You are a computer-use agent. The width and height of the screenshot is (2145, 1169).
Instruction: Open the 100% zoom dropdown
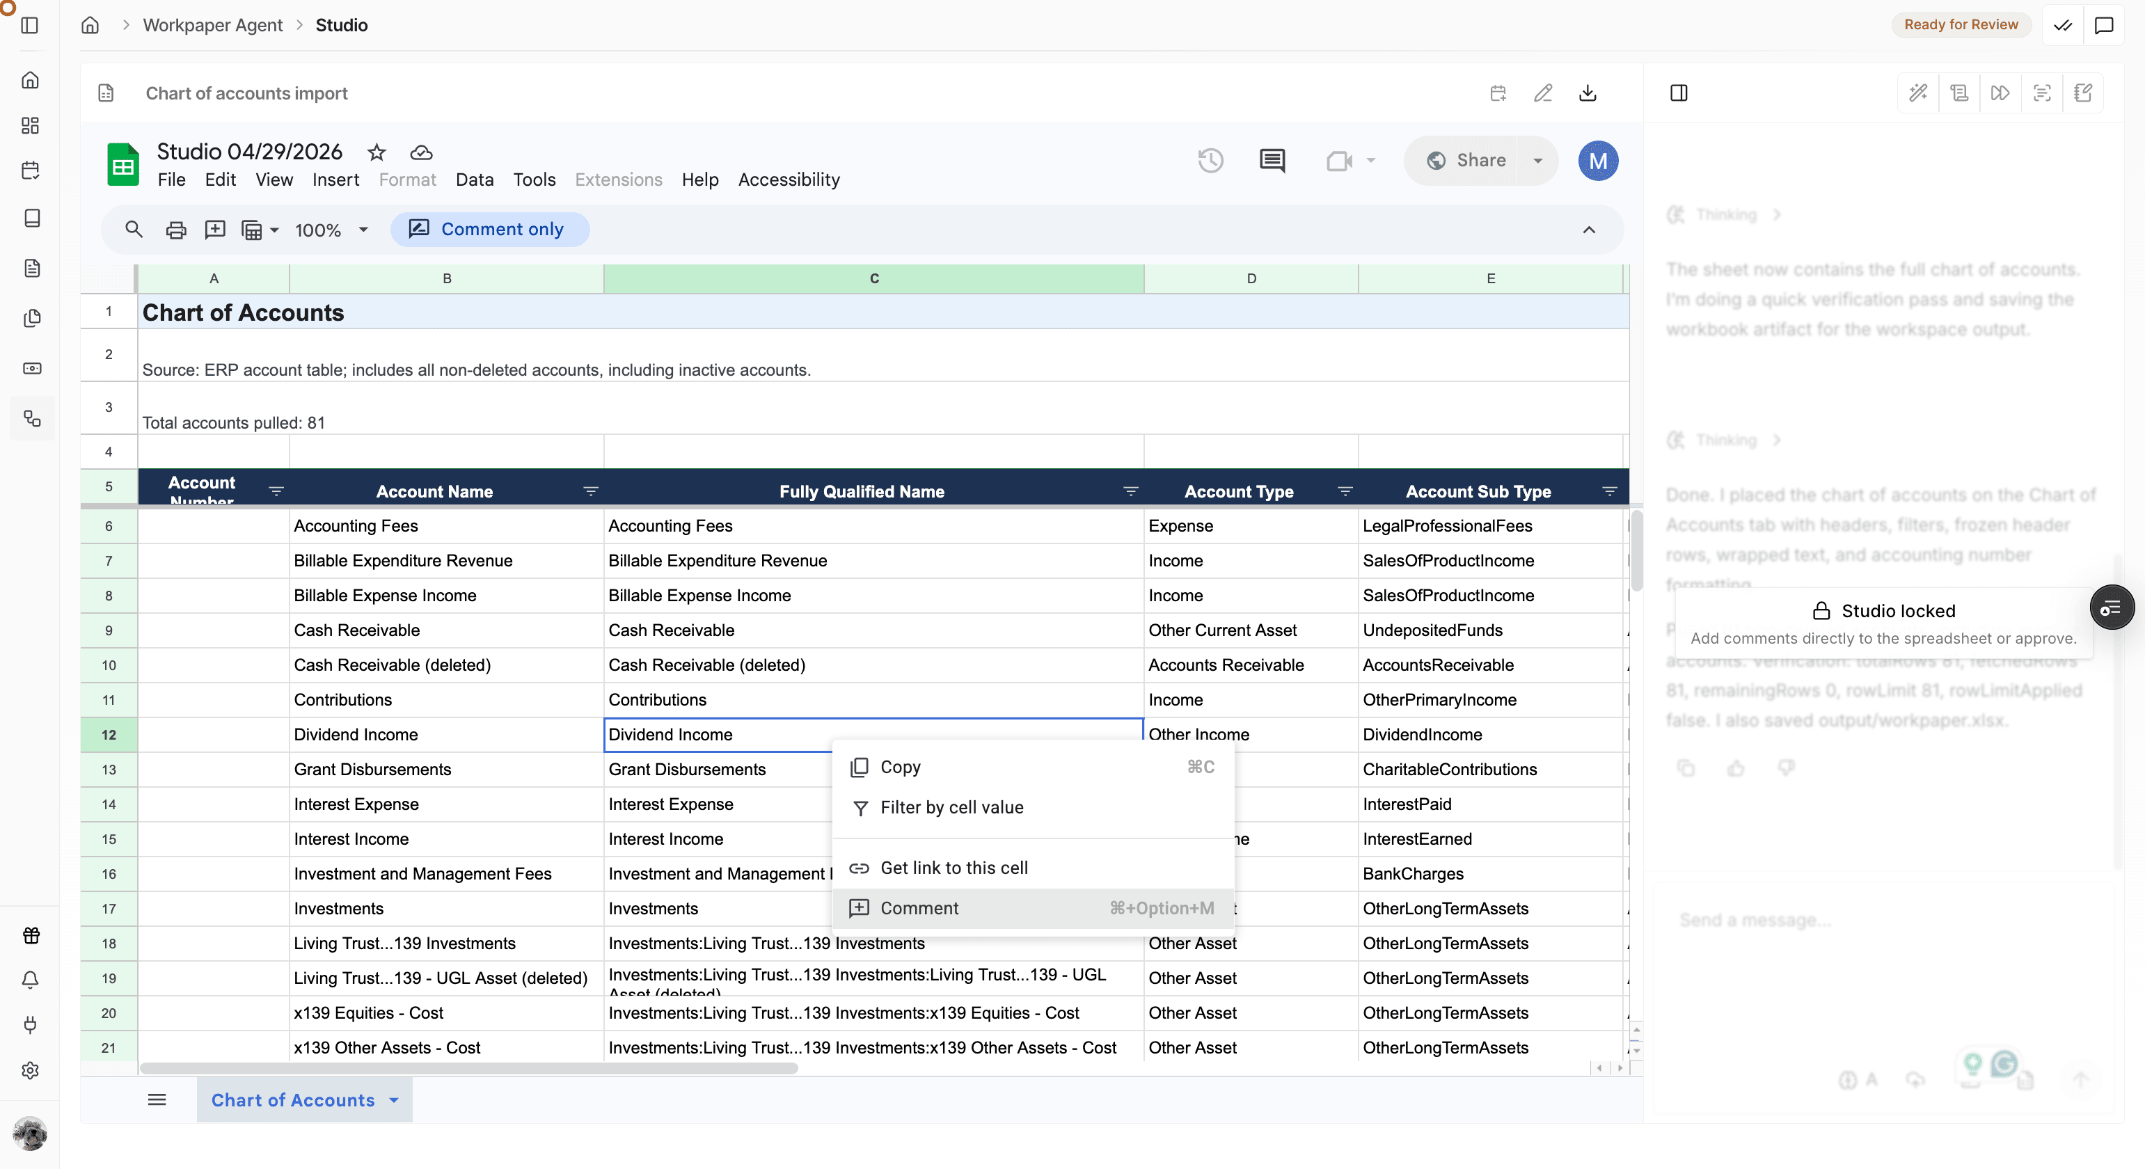coord(331,230)
